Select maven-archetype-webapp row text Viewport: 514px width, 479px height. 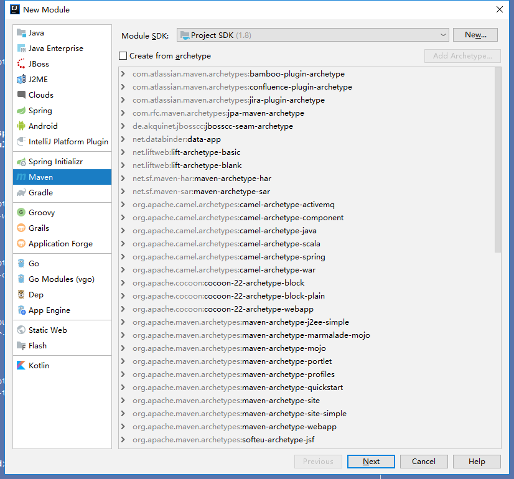(x=235, y=427)
